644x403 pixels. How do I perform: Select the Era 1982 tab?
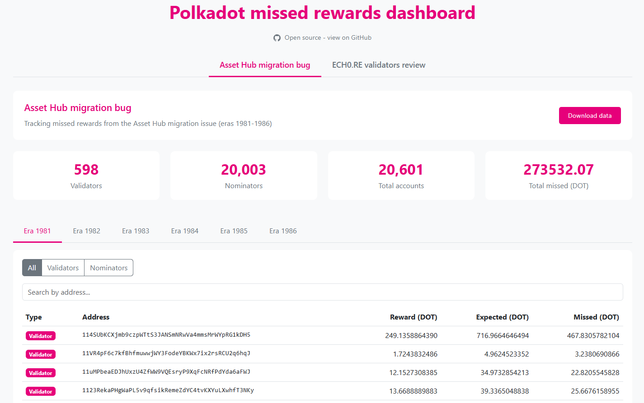coord(87,231)
